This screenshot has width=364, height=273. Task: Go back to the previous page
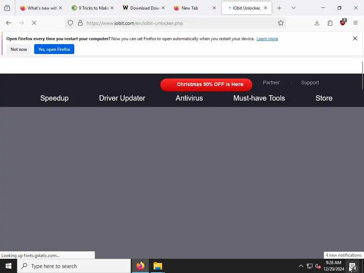tap(9, 23)
